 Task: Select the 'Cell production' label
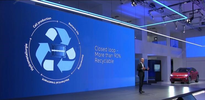point(42,22)
